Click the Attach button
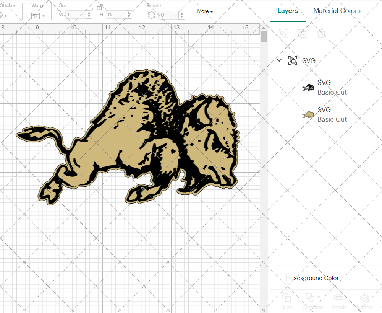The image size is (382, 313). click(338, 301)
